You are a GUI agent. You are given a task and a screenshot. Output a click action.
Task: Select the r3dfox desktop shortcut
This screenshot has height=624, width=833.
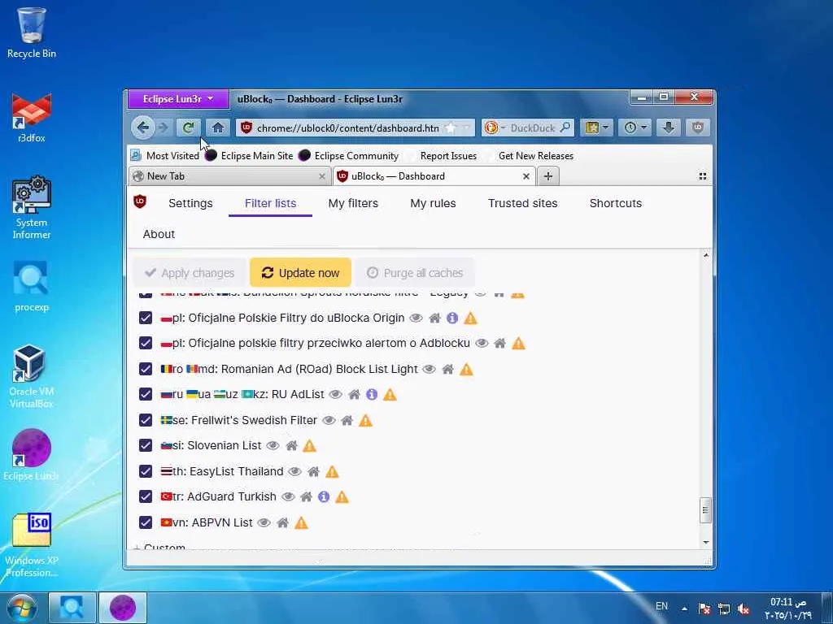coord(32,118)
